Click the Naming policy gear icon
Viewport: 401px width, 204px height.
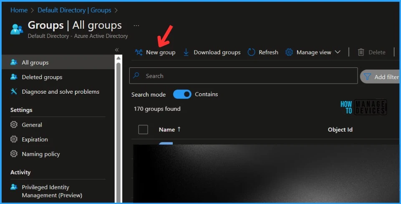pos(14,154)
